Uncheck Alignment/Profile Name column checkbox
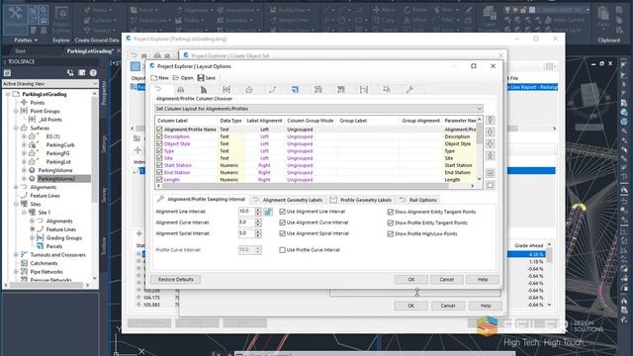 coord(159,130)
